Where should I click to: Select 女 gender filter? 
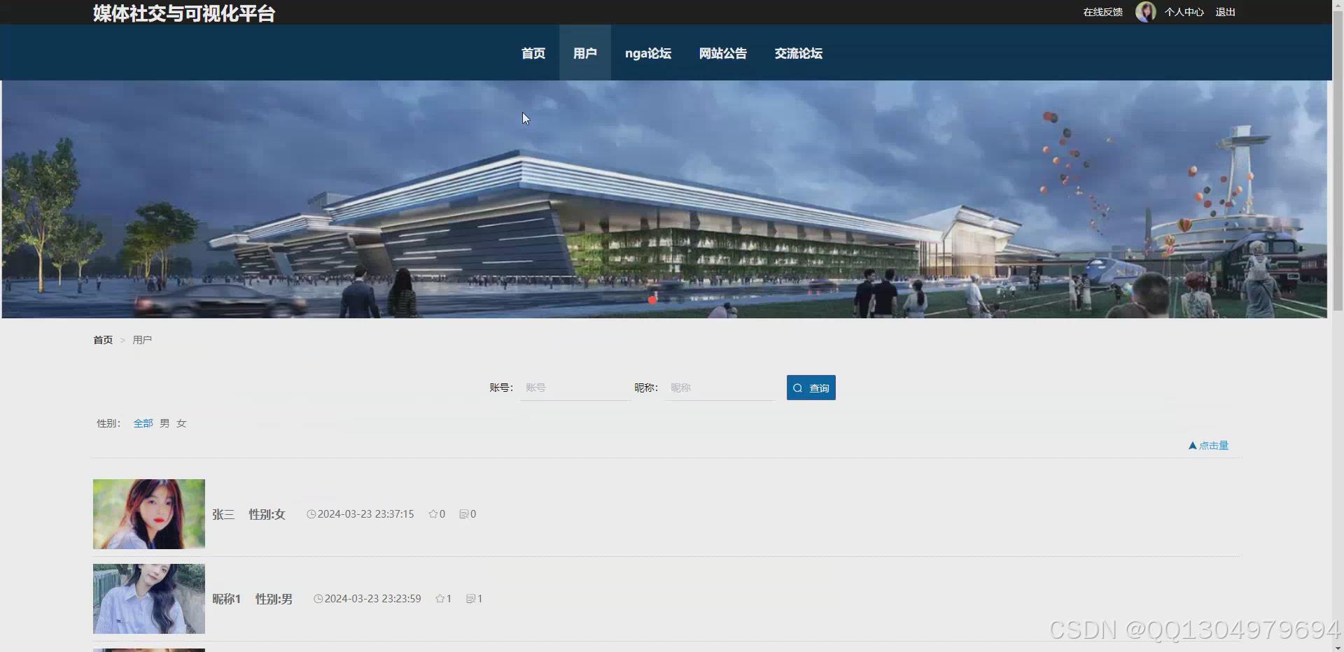pyautogui.click(x=181, y=423)
